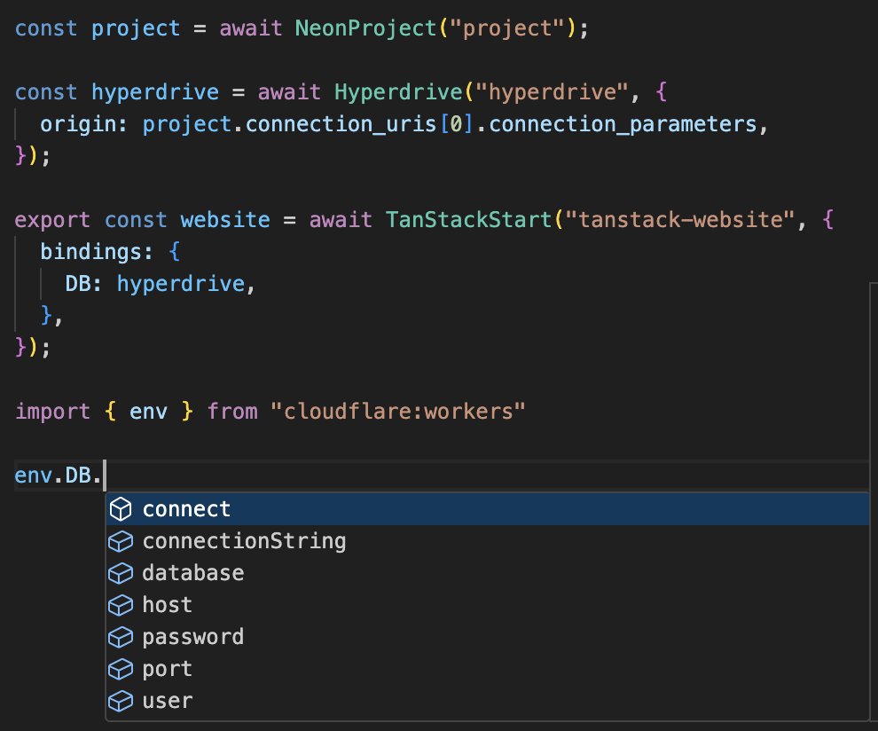
Task: Pick the database completion item
Action: pyautogui.click(x=487, y=573)
